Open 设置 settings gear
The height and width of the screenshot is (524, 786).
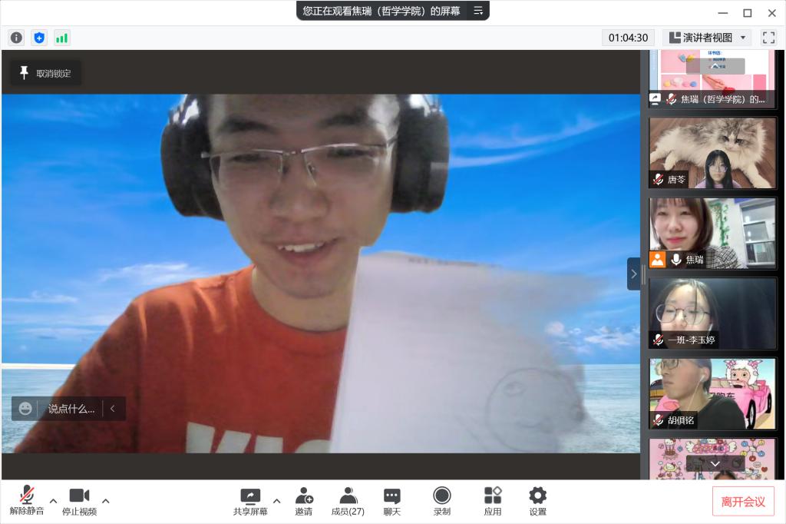point(537,501)
